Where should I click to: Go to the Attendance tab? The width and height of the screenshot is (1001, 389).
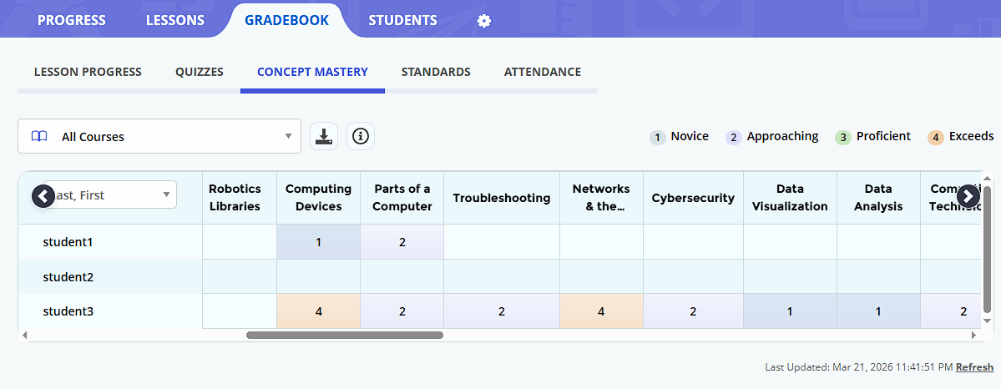(x=543, y=72)
